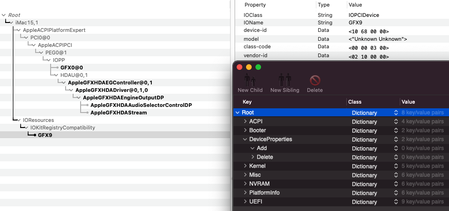Collapse the Add dictionary under DeviceProperties

pos(253,148)
